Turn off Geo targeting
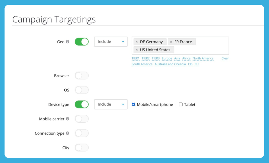Viewport: 269px width, 163px height. [x=81, y=41]
